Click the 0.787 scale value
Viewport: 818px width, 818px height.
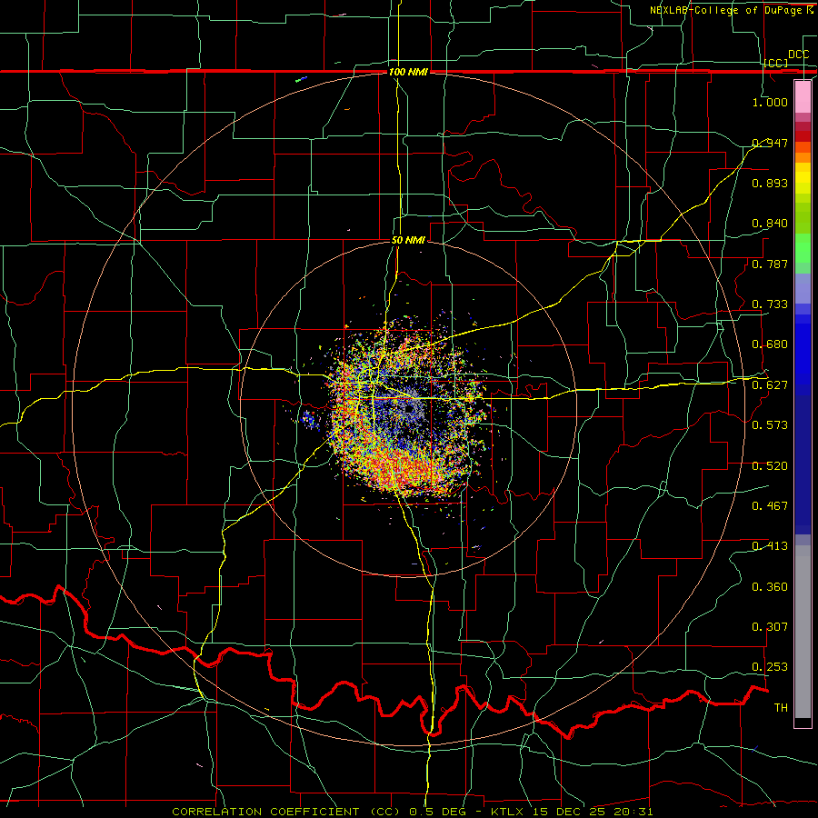(x=770, y=264)
